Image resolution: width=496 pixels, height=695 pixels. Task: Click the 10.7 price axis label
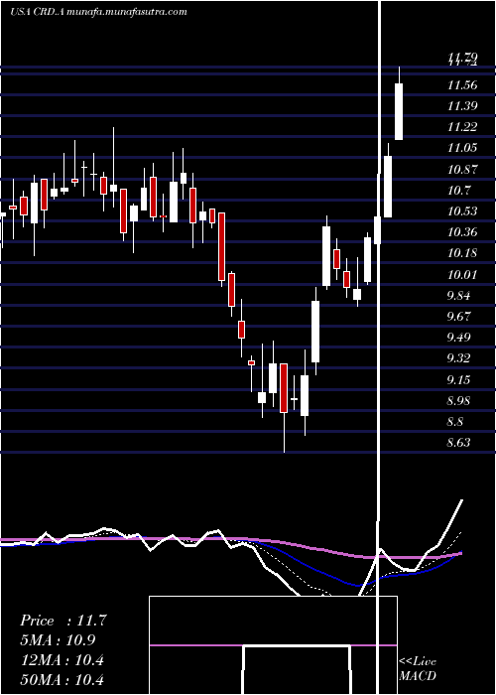(x=459, y=191)
